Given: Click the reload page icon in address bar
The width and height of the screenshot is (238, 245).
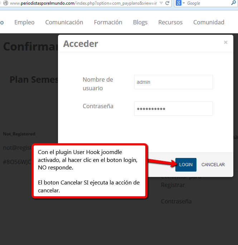Looking at the screenshot, I should click(167, 3).
